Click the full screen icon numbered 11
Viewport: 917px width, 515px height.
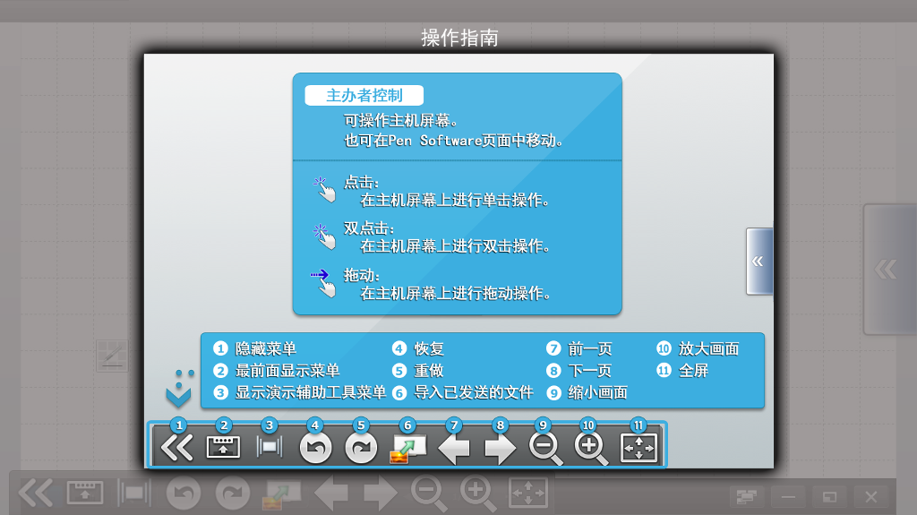click(638, 447)
